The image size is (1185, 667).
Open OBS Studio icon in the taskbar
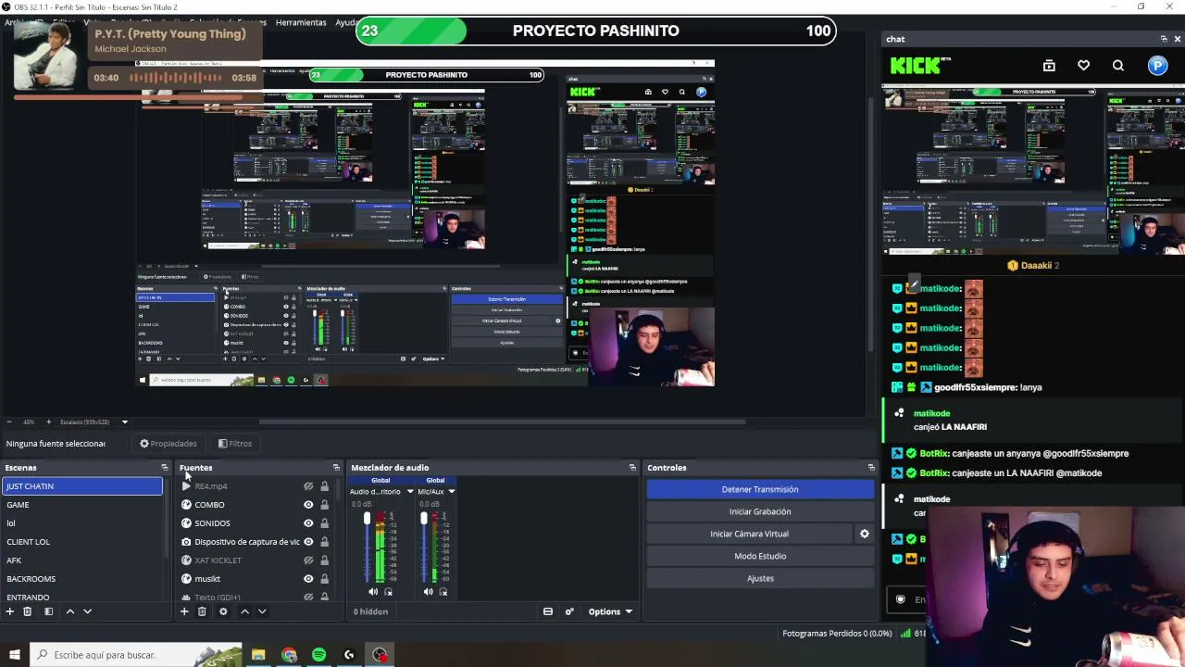(380, 655)
